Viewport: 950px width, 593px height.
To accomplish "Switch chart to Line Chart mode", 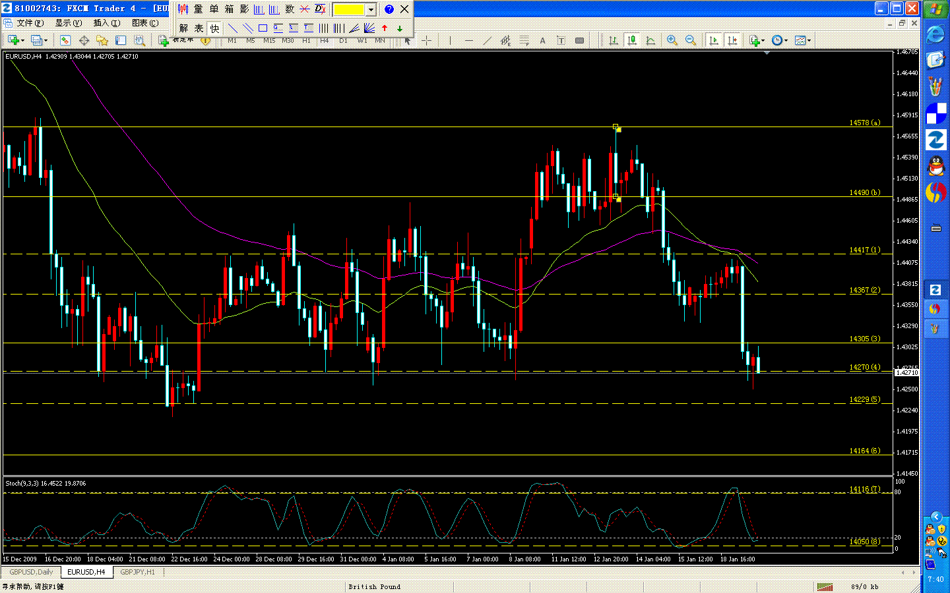I will click(x=650, y=41).
